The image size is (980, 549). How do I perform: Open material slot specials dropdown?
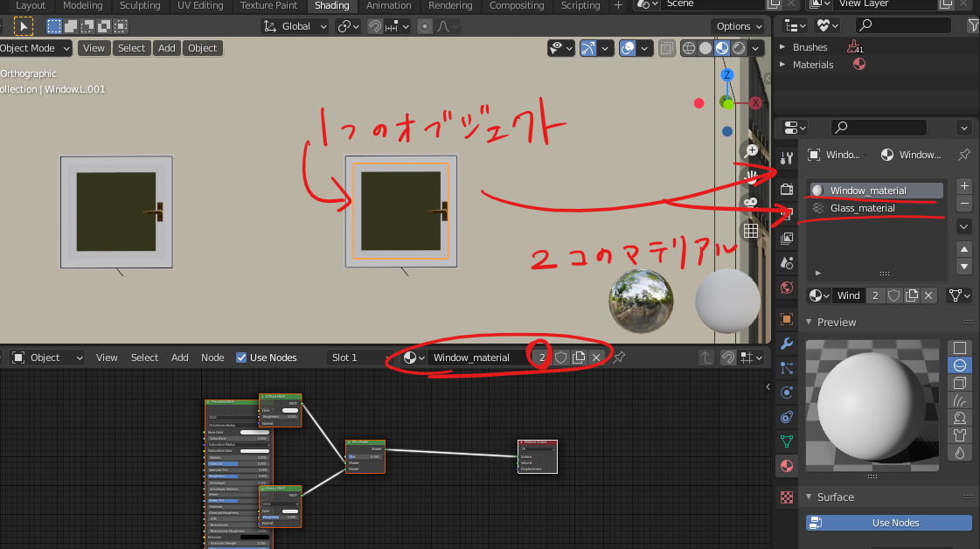[x=963, y=226]
